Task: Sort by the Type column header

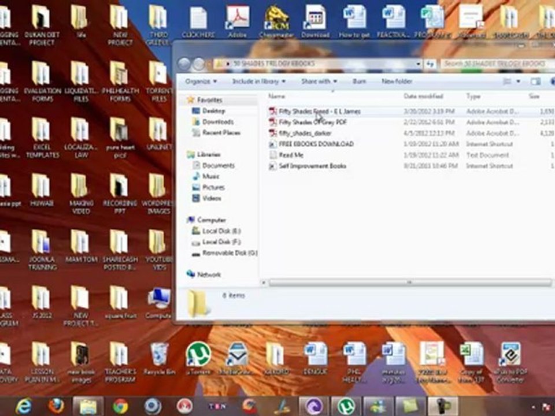Action: pyautogui.click(x=473, y=96)
